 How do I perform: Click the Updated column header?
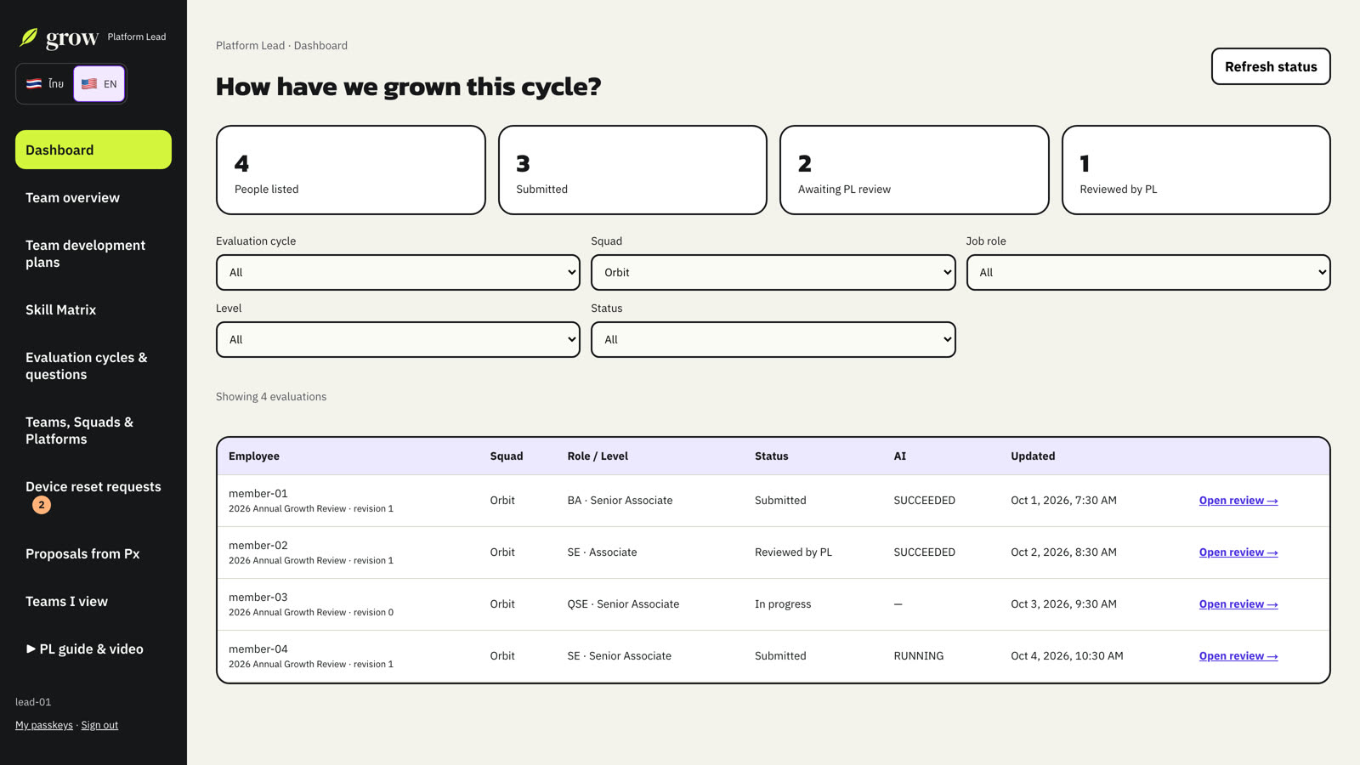coord(1033,456)
